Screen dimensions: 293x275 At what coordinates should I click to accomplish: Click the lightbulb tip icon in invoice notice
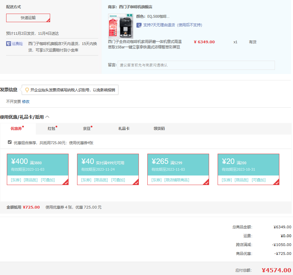(27, 90)
